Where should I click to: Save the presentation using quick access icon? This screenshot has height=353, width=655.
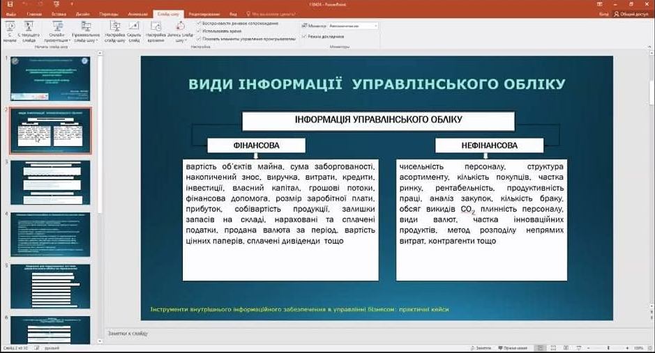(x=9, y=4)
